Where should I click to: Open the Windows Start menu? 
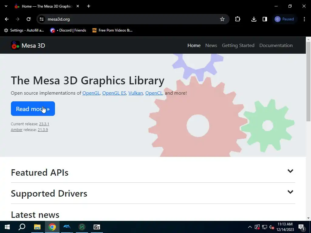coord(7,227)
